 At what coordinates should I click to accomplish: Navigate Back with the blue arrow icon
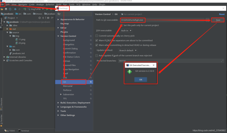15,9
